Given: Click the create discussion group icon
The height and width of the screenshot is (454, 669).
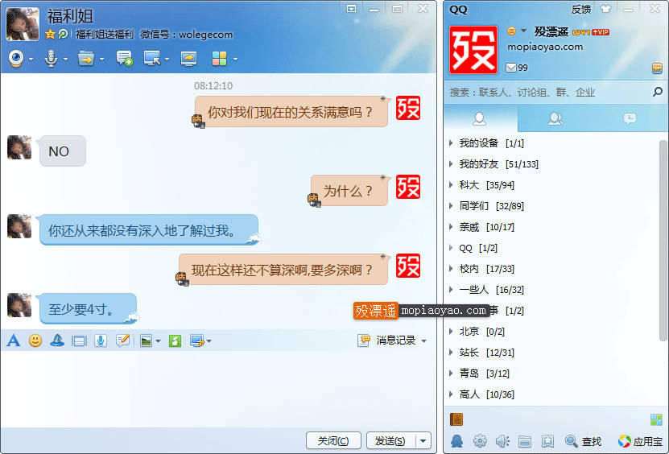Looking at the screenshot, I should tap(124, 59).
